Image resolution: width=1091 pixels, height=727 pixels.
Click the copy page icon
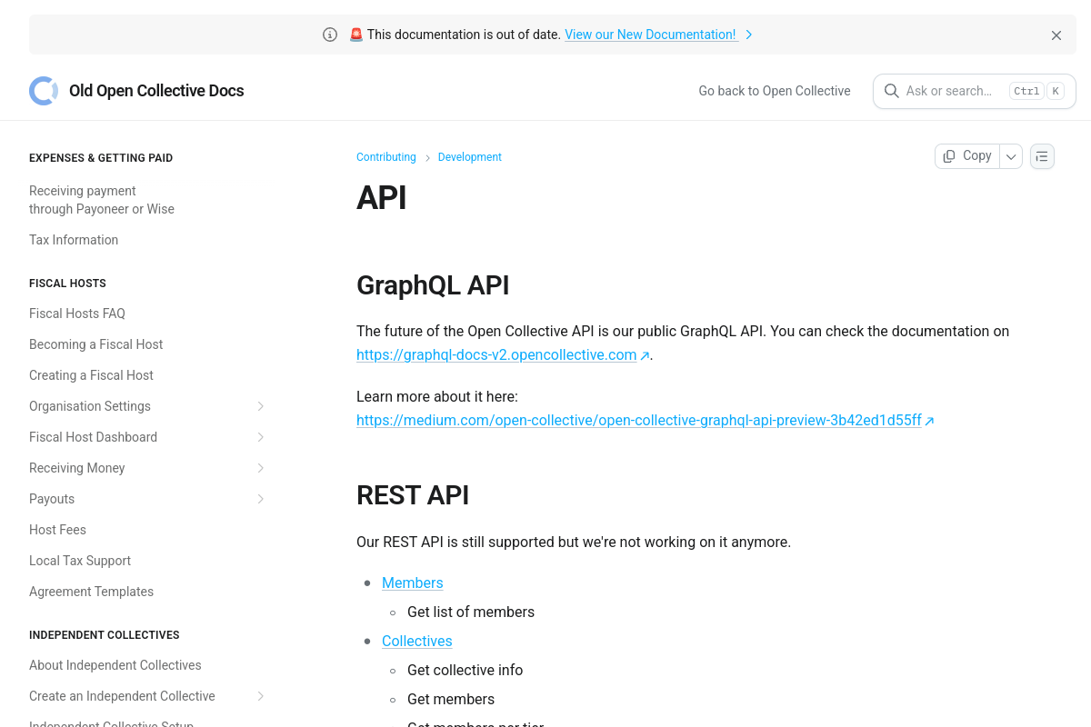click(949, 156)
